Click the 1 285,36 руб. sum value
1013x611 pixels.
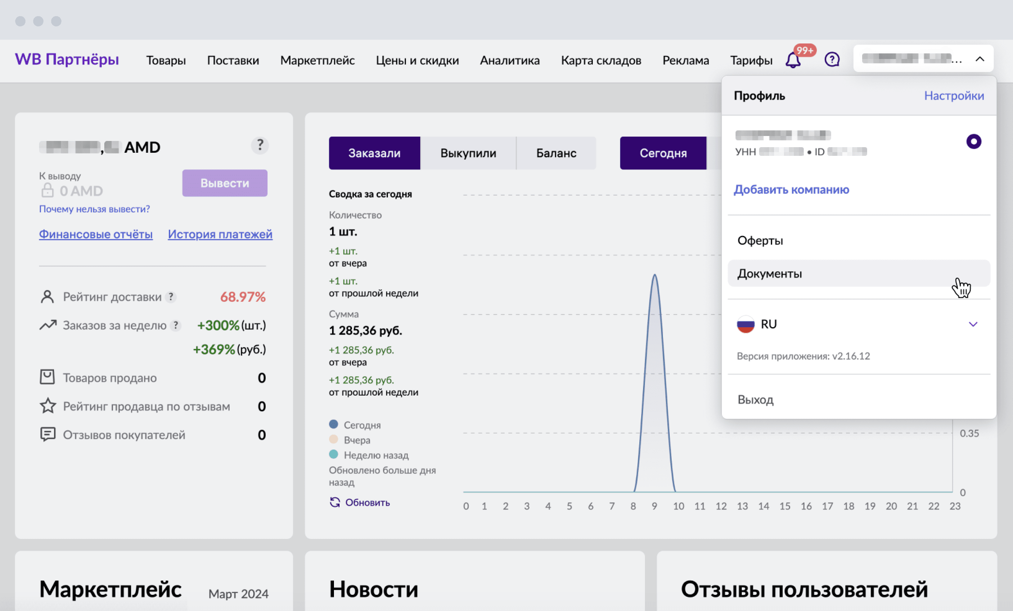pyautogui.click(x=366, y=331)
